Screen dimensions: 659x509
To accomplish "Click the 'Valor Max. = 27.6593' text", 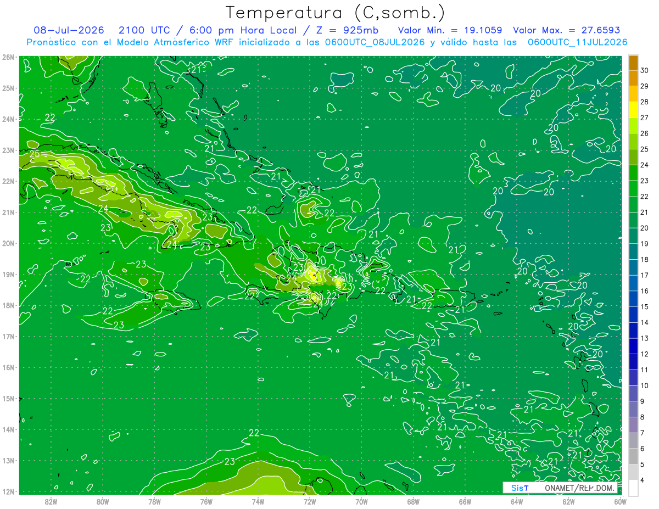I will click(x=566, y=30).
